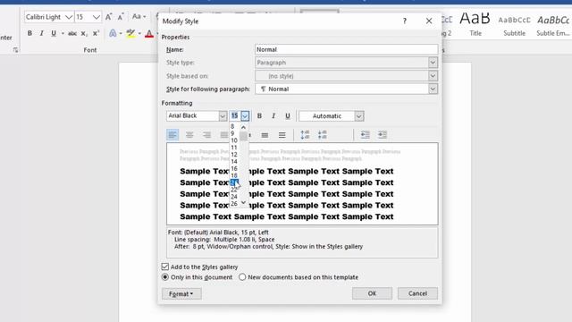
Task: Apply superscript from the ribbon
Action: click(x=96, y=33)
